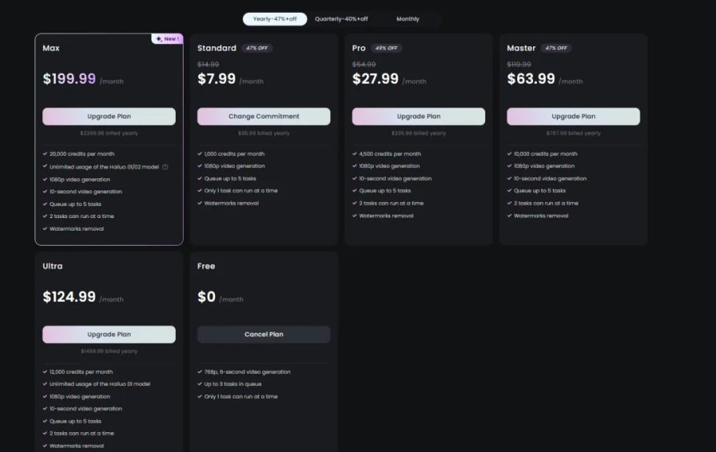Click the help icon beside Hailuo 01/02 model
Image resolution: width=716 pixels, height=452 pixels.
165,166
